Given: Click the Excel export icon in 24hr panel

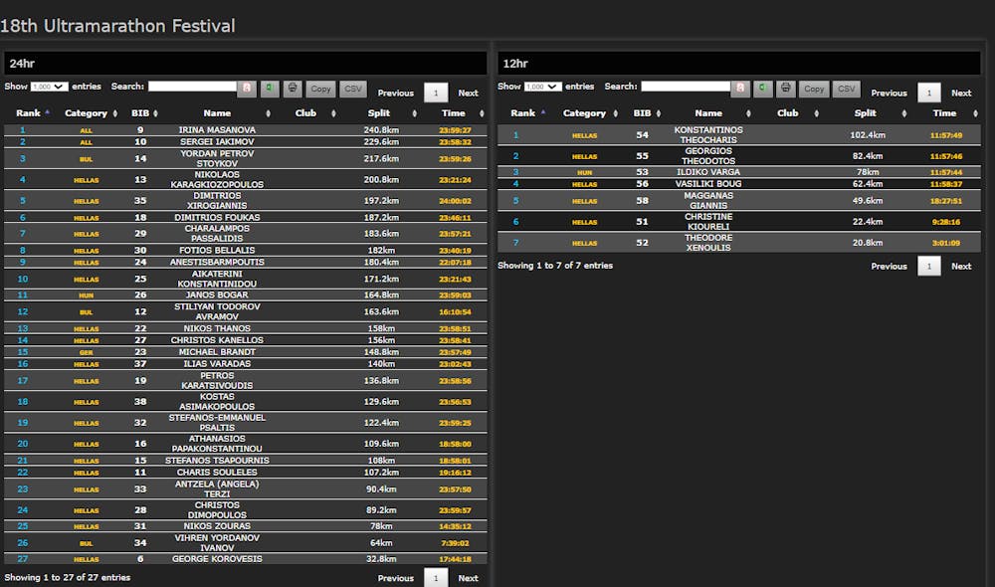Looking at the screenshot, I should coord(270,89).
